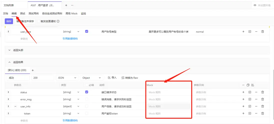Check the required box for token
The height and width of the screenshot is (124, 274).
pos(87,113)
